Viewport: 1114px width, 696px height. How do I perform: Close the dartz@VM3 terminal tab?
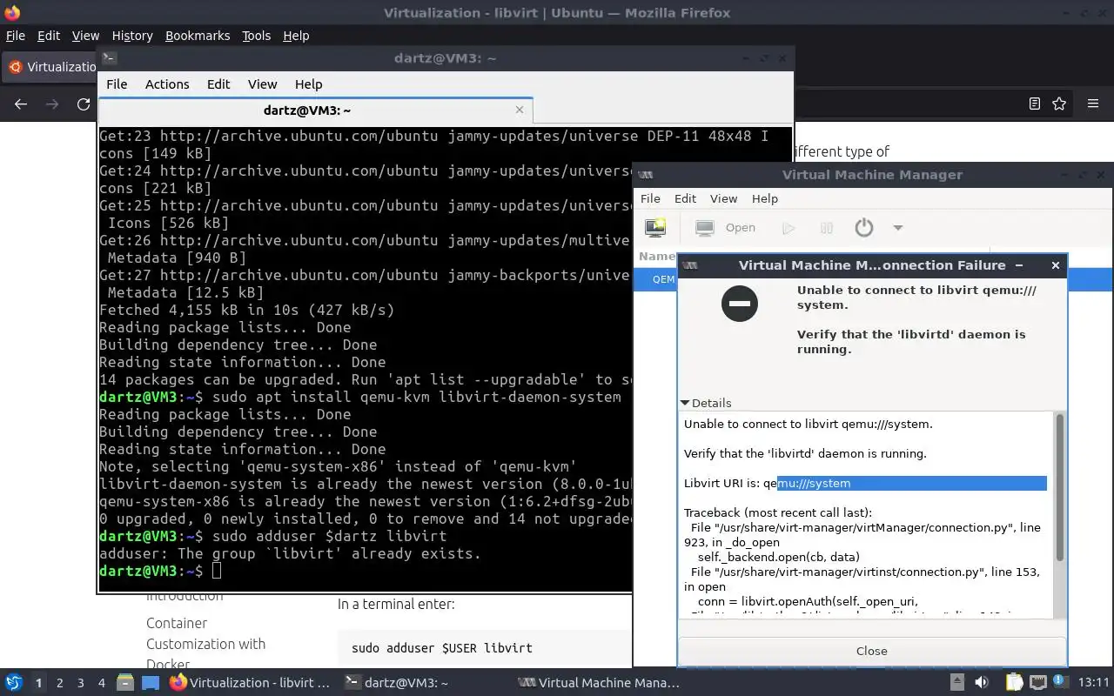click(x=520, y=110)
